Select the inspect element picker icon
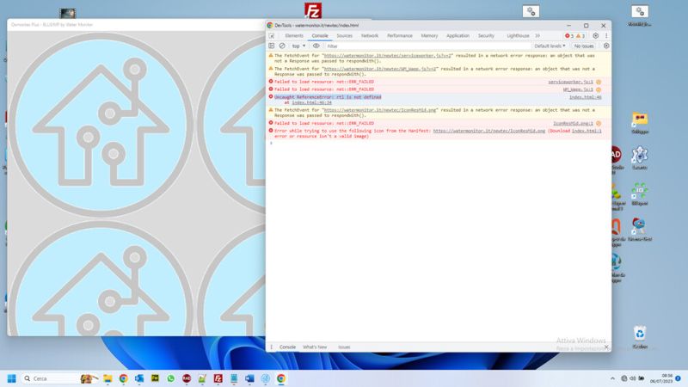 tap(272, 35)
